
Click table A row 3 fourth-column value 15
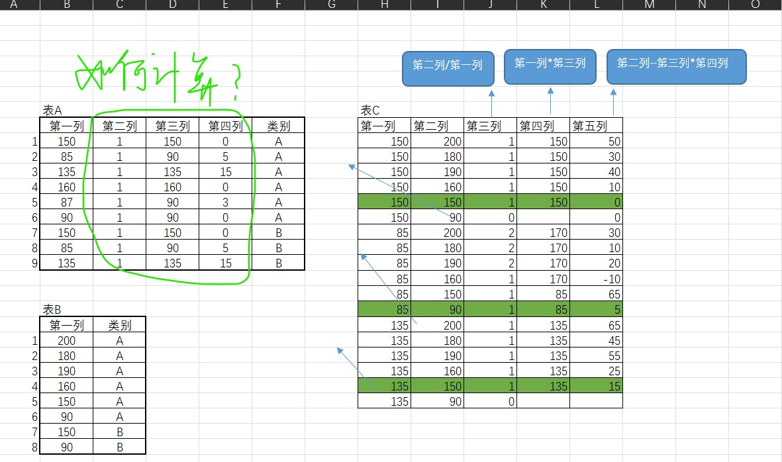pos(225,171)
